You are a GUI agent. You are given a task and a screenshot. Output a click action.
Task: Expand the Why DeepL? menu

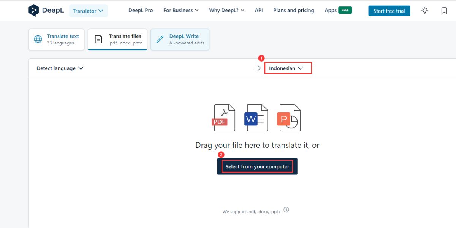point(227,10)
